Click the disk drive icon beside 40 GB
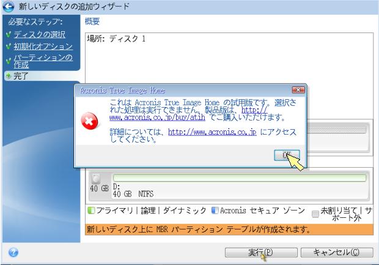379x265 pixels. pyautogui.click(x=96, y=179)
